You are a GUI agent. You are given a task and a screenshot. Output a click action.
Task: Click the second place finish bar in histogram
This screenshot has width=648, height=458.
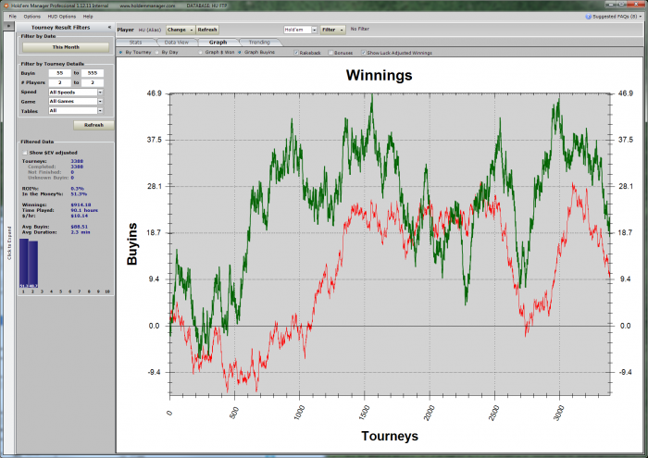click(x=33, y=265)
